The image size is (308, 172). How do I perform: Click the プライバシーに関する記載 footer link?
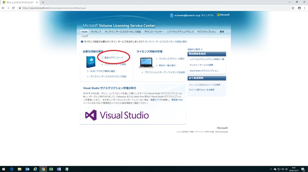click(x=204, y=132)
